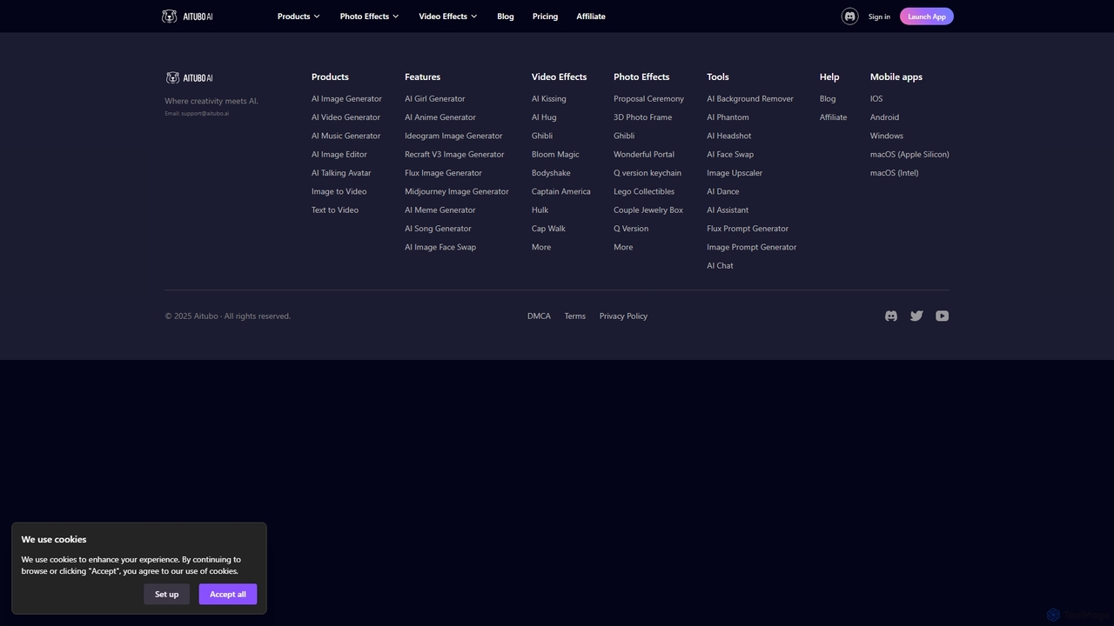Screen dimensions: 1114x626
Task: Open AI Face Swap tool
Action: 730,155
